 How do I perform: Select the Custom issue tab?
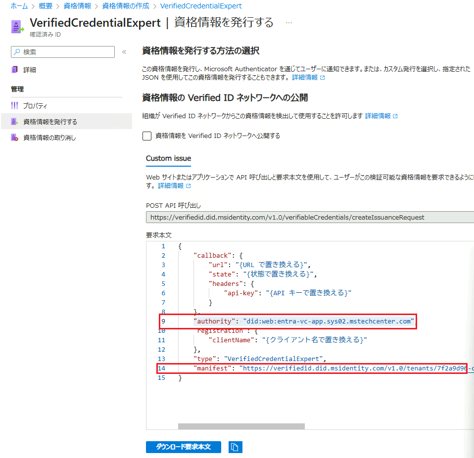[x=168, y=158]
